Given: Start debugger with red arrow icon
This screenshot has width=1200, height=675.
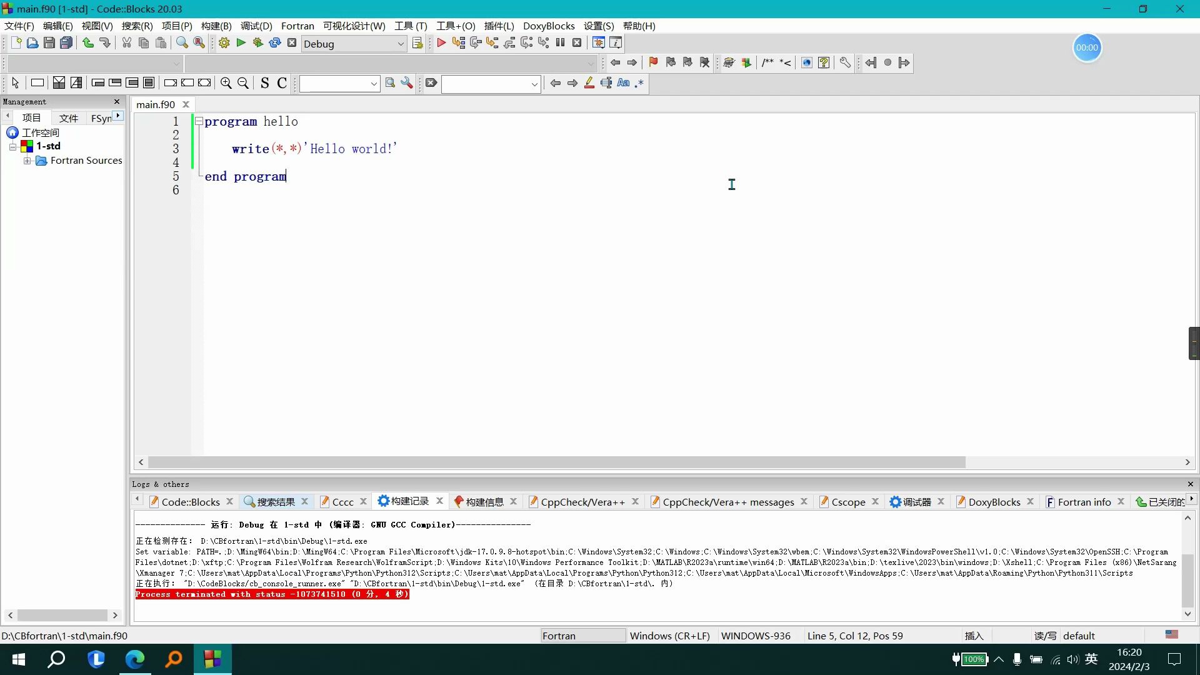Looking at the screenshot, I should (x=441, y=43).
